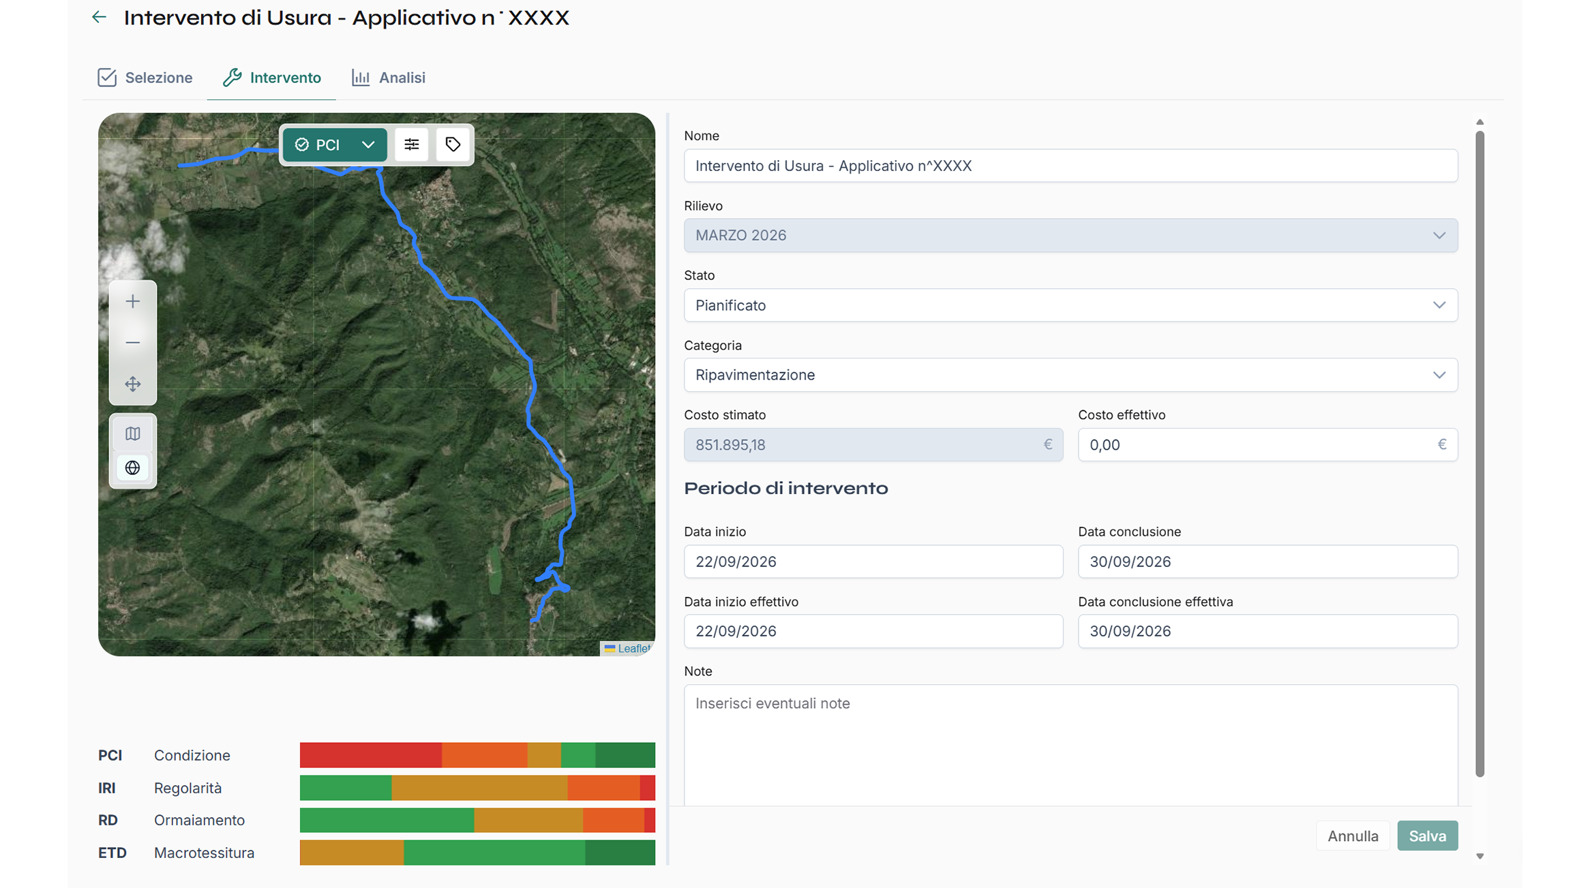The height and width of the screenshot is (888, 1590).
Task: Select the pan/move map control
Action: 133,384
